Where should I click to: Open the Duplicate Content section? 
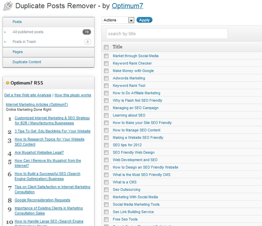(49, 62)
